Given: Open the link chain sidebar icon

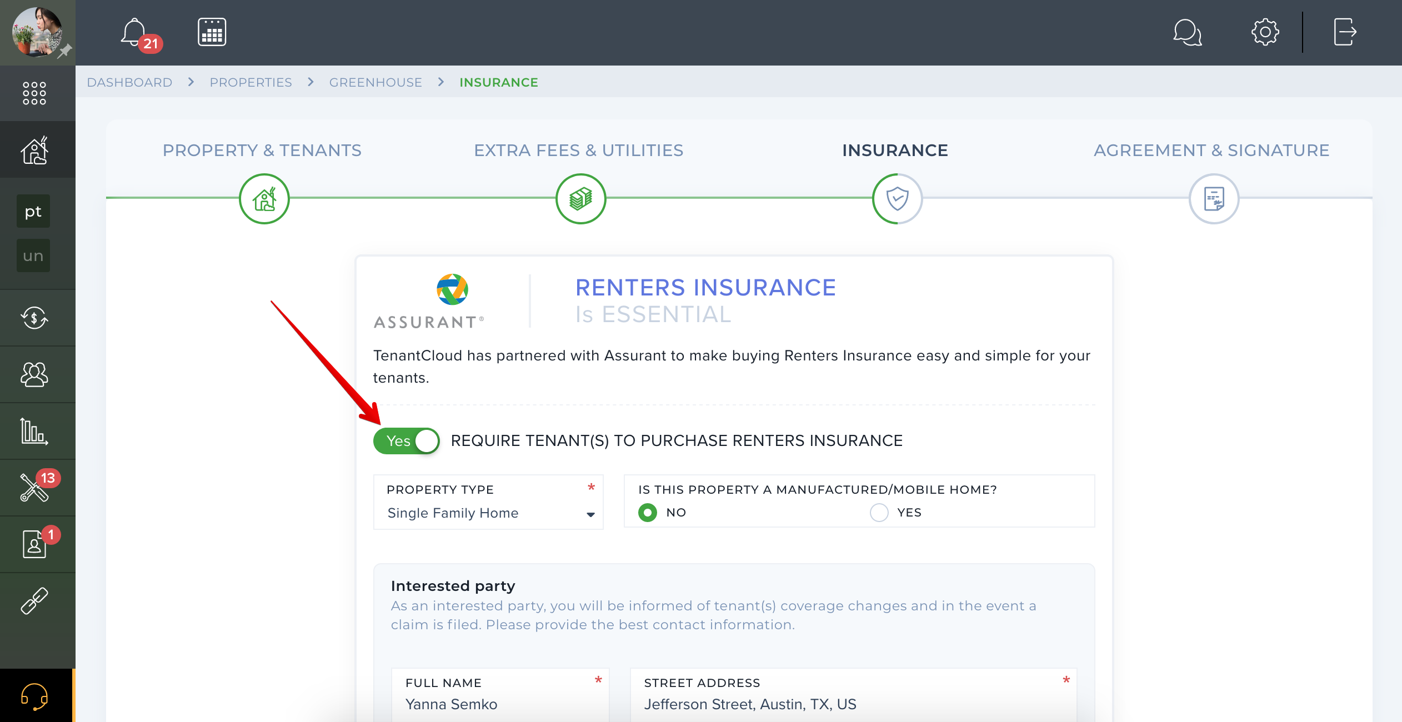Looking at the screenshot, I should (34, 601).
